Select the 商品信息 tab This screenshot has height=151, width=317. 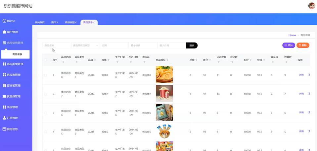[x=88, y=22]
